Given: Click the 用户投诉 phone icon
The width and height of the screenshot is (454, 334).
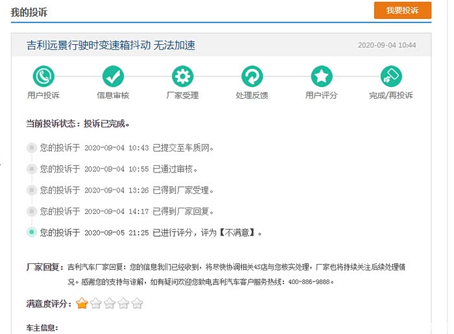Looking at the screenshot, I should [43, 77].
